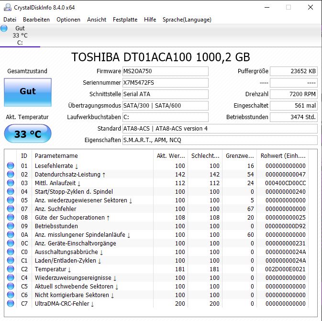The height and width of the screenshot is (321, 322).
Task: Click the Drehzahl value 7200 RPM
Action: click(294, 94)
